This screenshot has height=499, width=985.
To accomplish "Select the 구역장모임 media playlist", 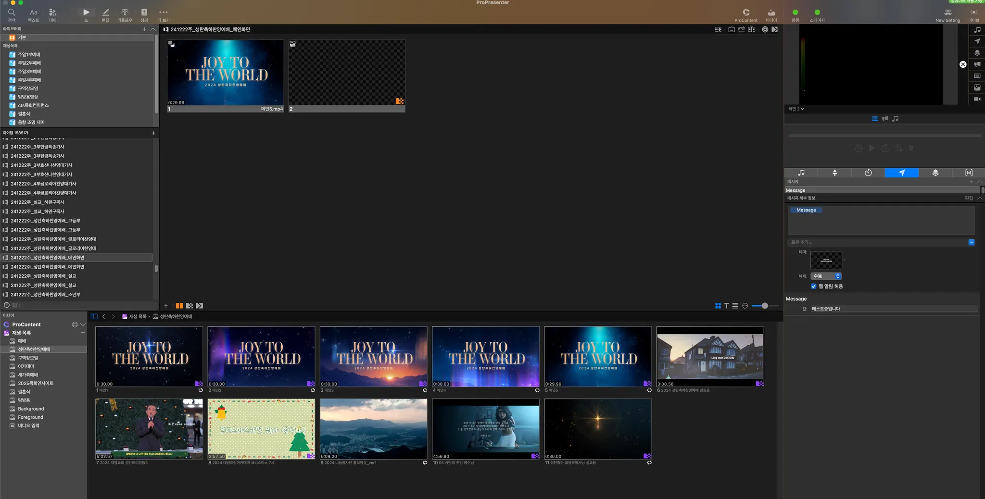I will [x=28, y=358].
